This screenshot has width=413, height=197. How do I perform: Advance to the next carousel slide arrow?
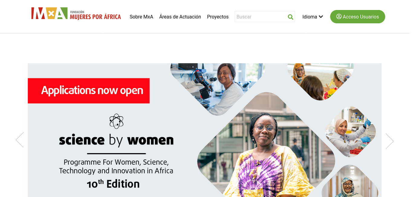click(390, 141)
